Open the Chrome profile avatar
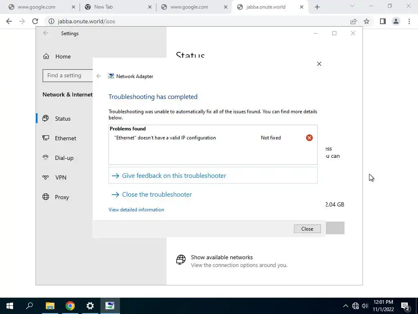Viewport: 418px width, 314px height. 396,21
